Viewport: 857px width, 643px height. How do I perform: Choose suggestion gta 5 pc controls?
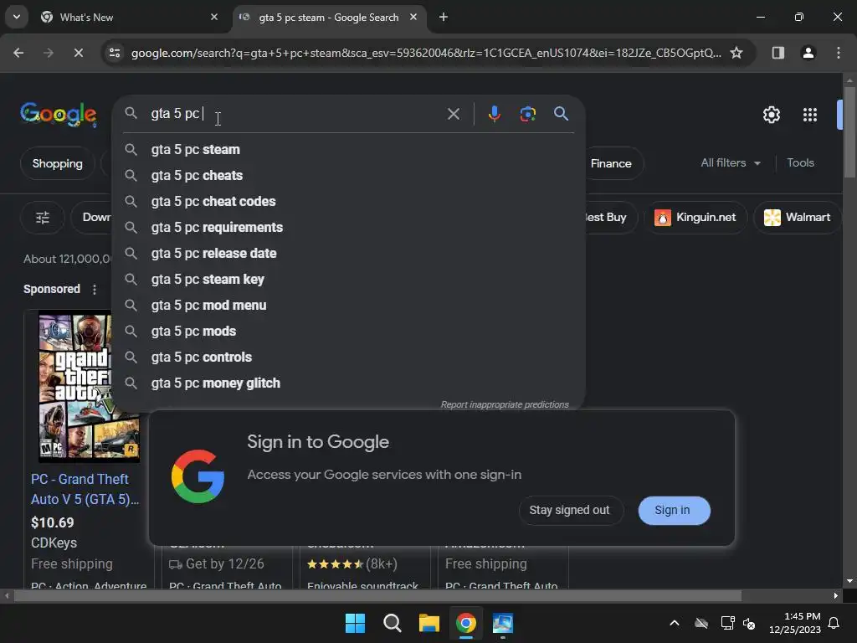(348, 358)
